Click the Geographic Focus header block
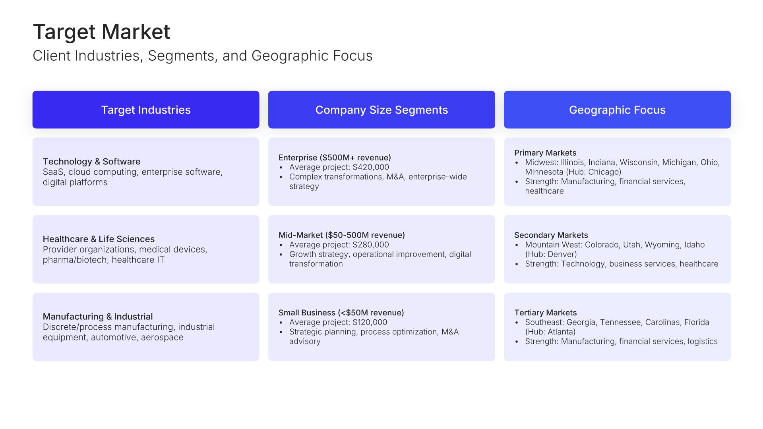The height and width of the screenshot is (429, 763). pyautogui.click(x=617, y=110)
